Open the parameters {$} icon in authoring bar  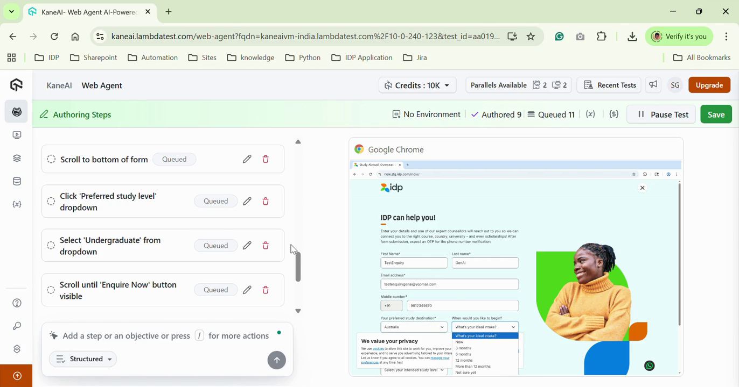point(614,114)
